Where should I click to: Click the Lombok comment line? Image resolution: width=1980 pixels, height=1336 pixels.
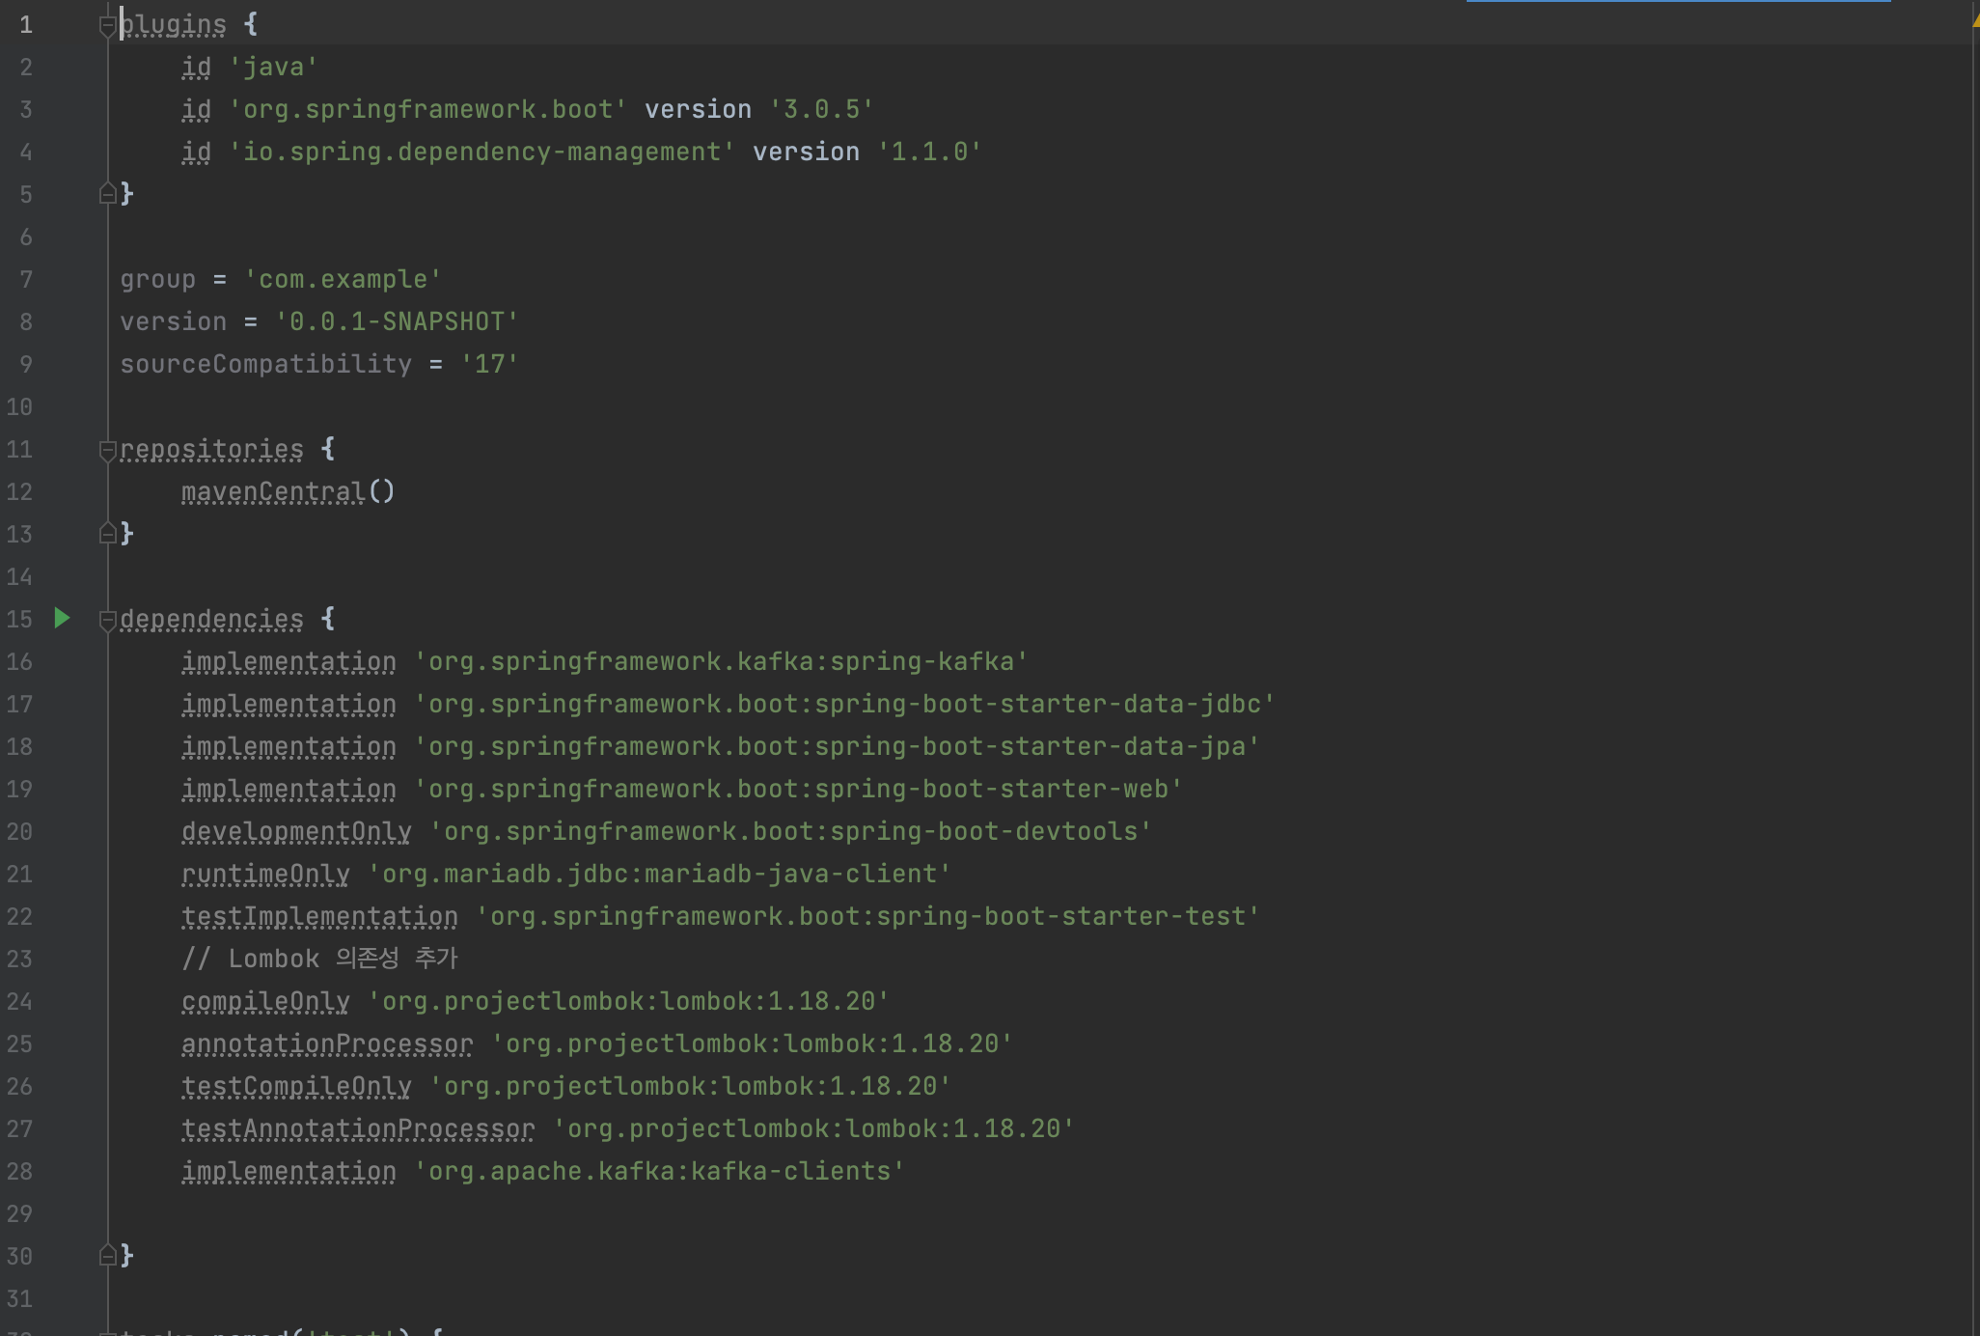(319, 959)
